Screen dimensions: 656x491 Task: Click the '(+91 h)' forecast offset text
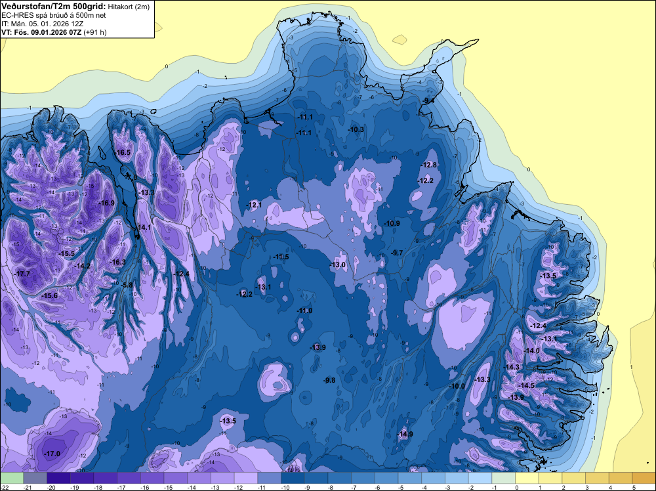coord(95,32)
